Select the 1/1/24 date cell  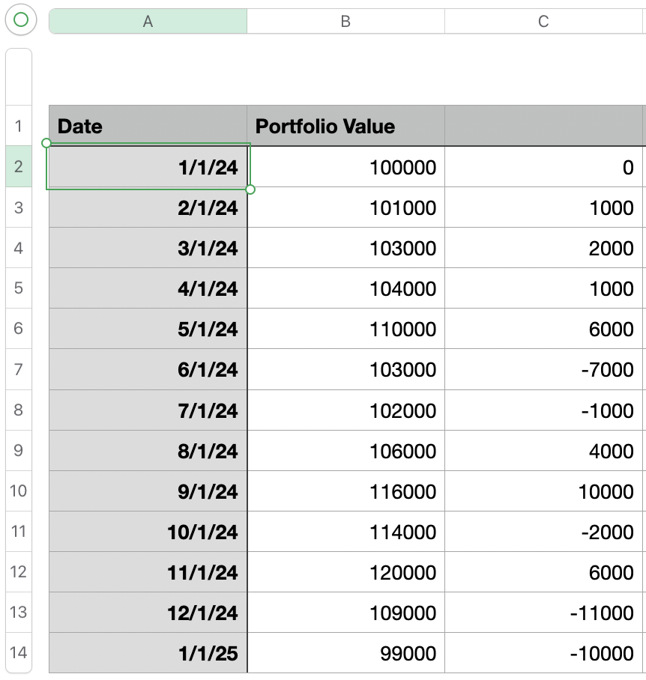[148, 167]
